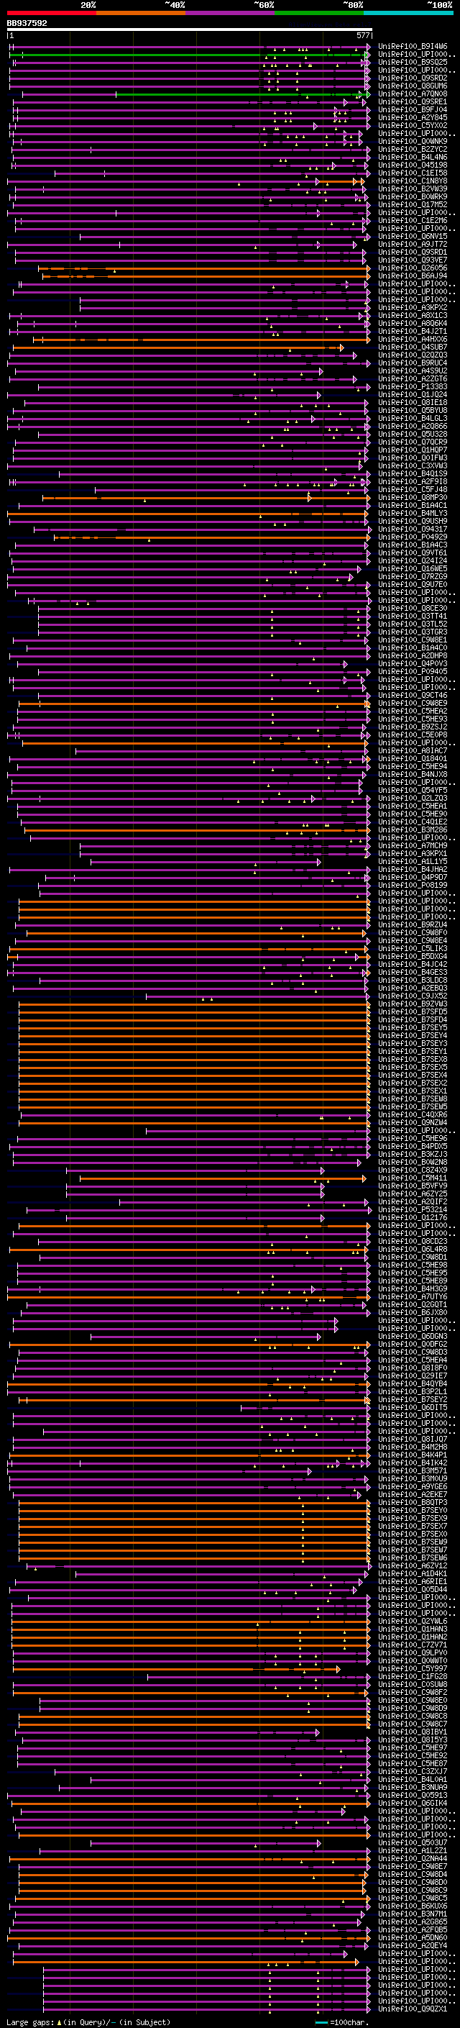
Task: Select the UniRef100_C9W8E9 label
Action: [413, 703]
